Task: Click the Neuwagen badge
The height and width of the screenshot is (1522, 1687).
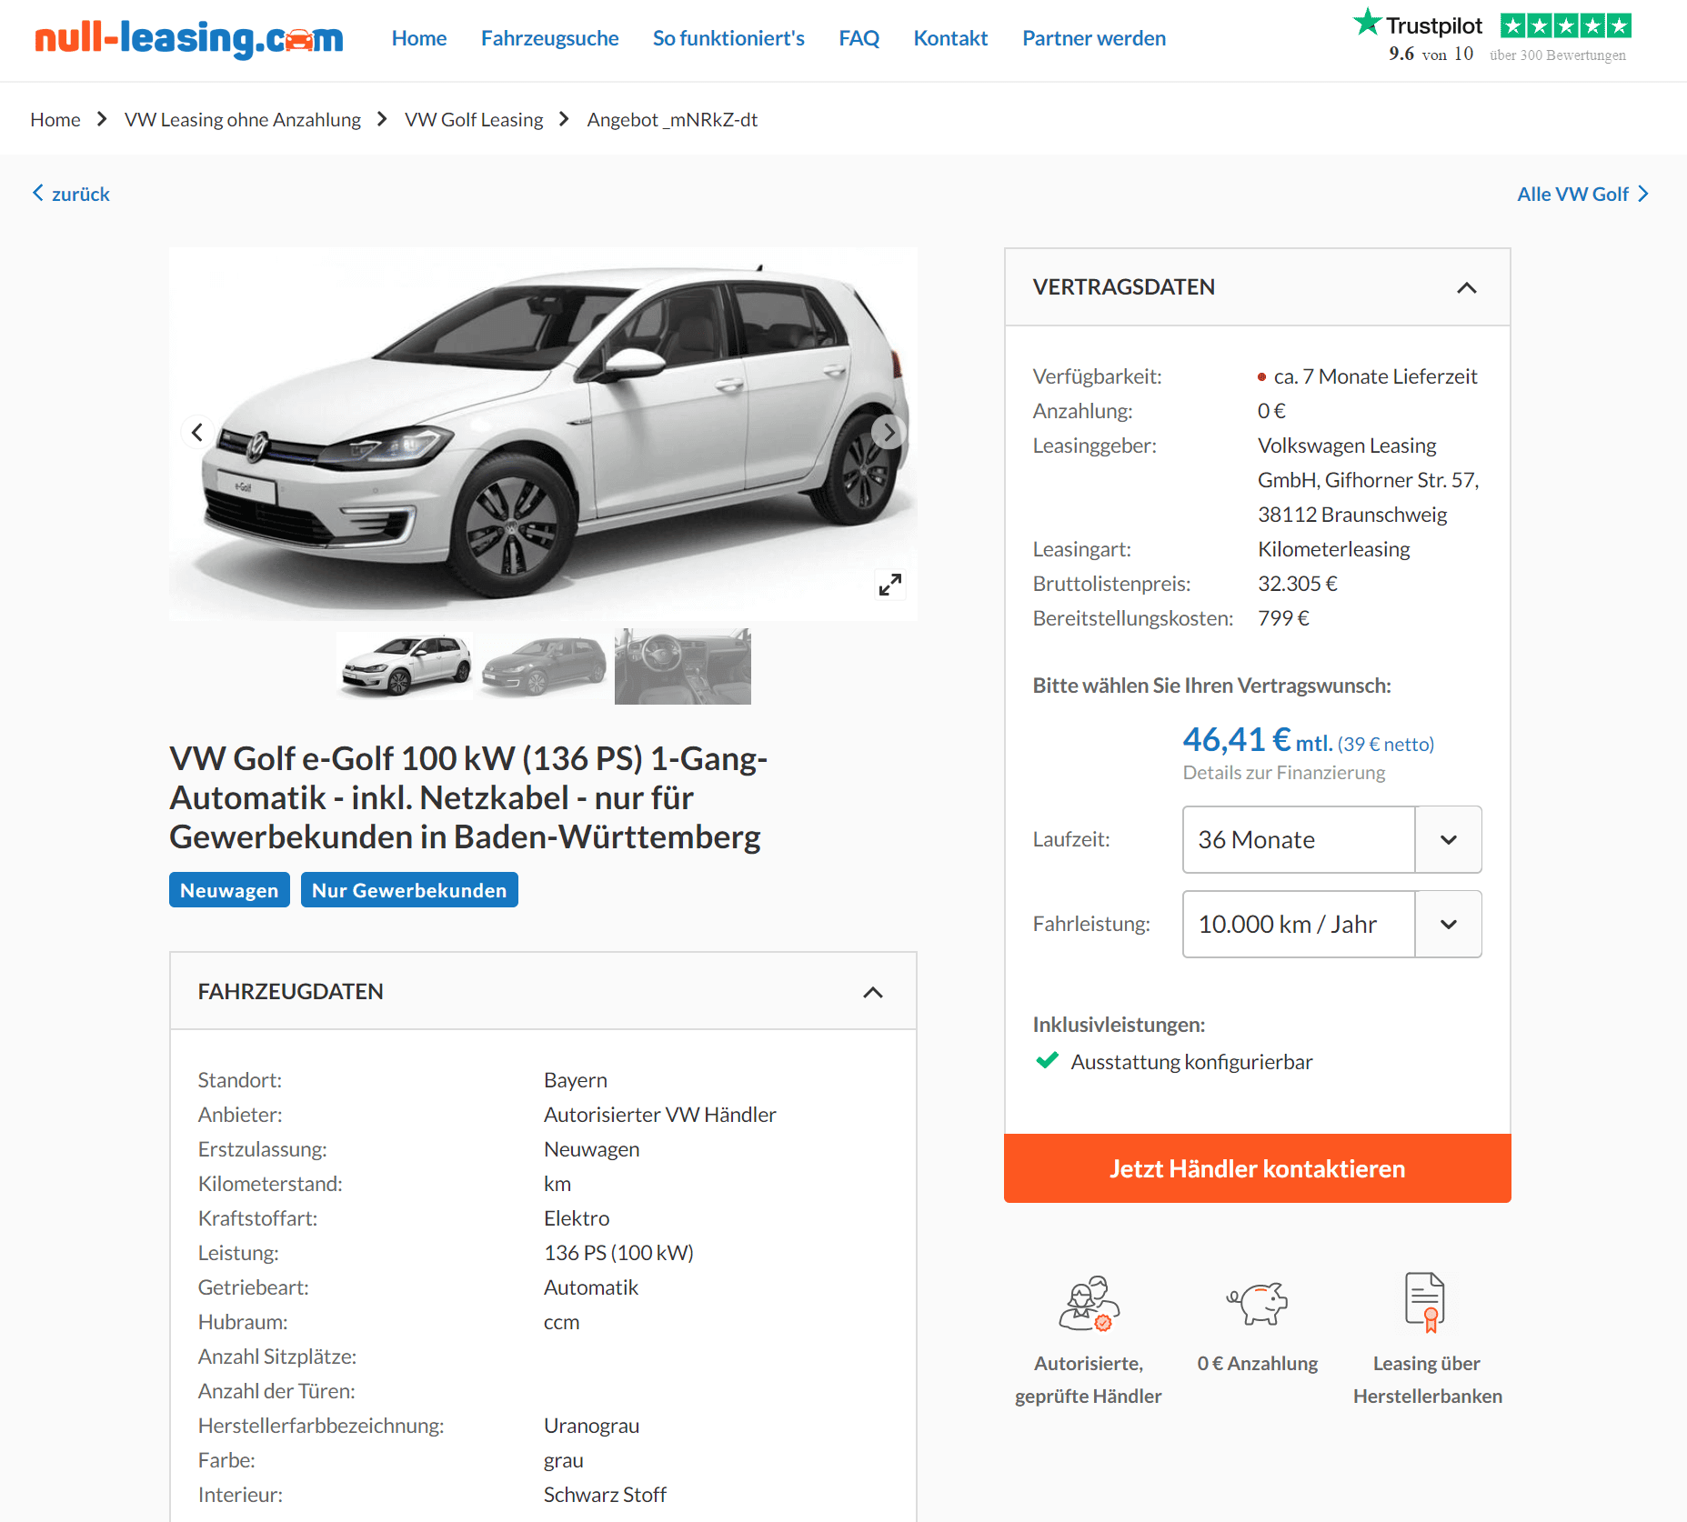Action: [229, 890]
